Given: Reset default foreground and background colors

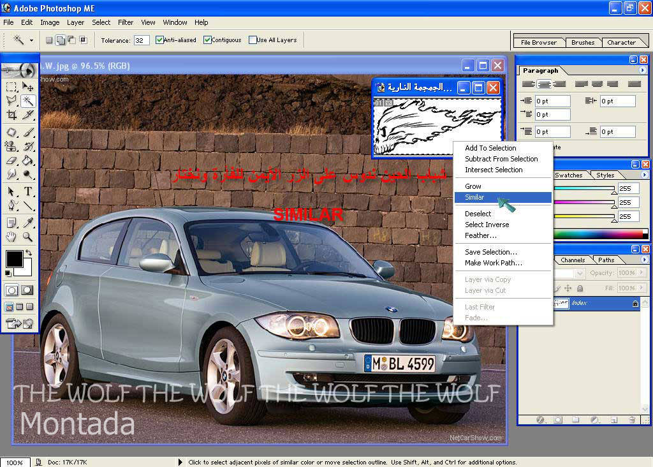Looking at the screenshot, I should [8, 273].
